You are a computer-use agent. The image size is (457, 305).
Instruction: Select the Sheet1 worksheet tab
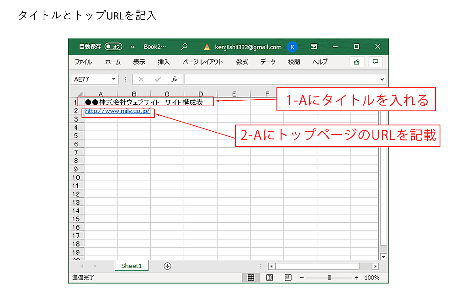[x=132, y=266]
